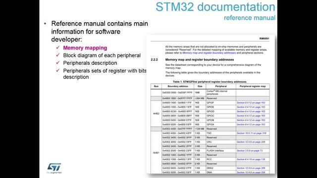This screenshot has width=317, height=178.
Task: Click the 'Boundary address' column header
Action: click(x=178, y=87)
